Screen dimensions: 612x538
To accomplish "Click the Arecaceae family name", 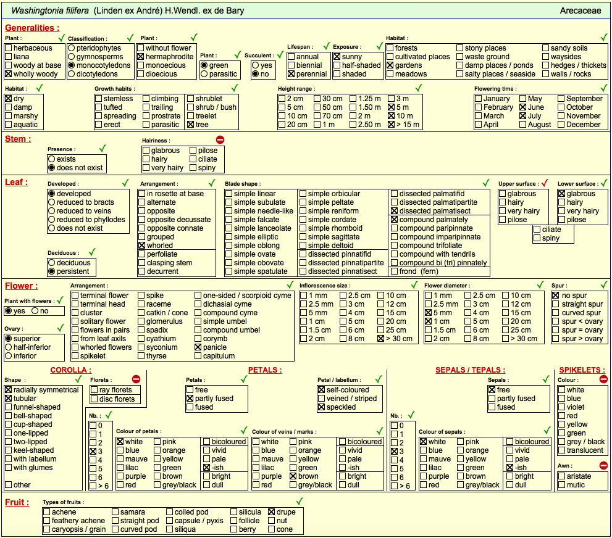I will [x=581, y=10].
